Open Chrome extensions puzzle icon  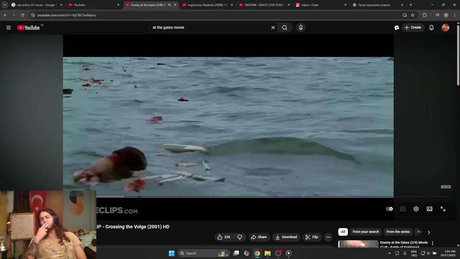pos(425,15)
